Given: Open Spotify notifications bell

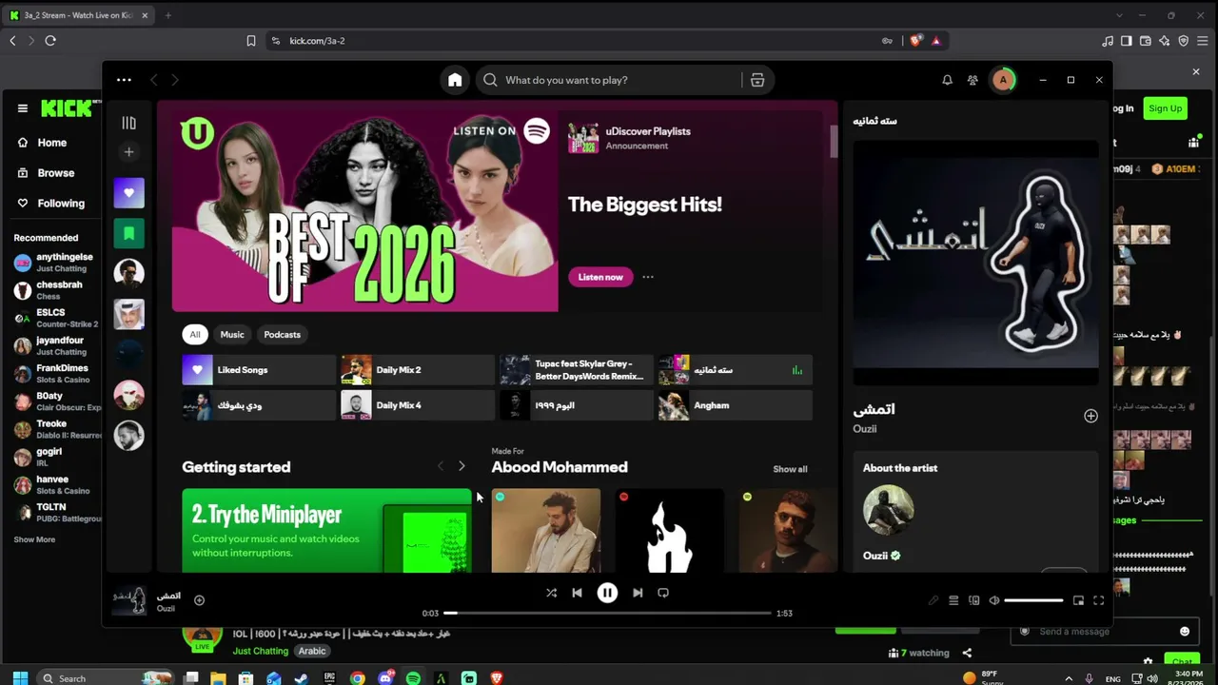Looking at the screenshot, I should coord(947,80).
